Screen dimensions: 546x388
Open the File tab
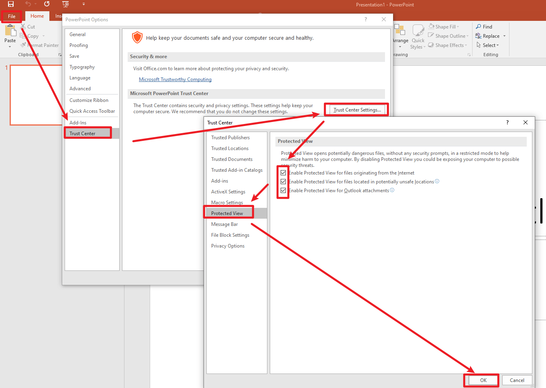coord(12,16)
